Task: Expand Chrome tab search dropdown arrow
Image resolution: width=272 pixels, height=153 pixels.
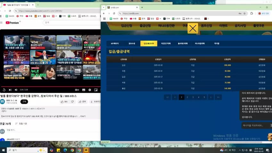Action: [x=104, y=7]
